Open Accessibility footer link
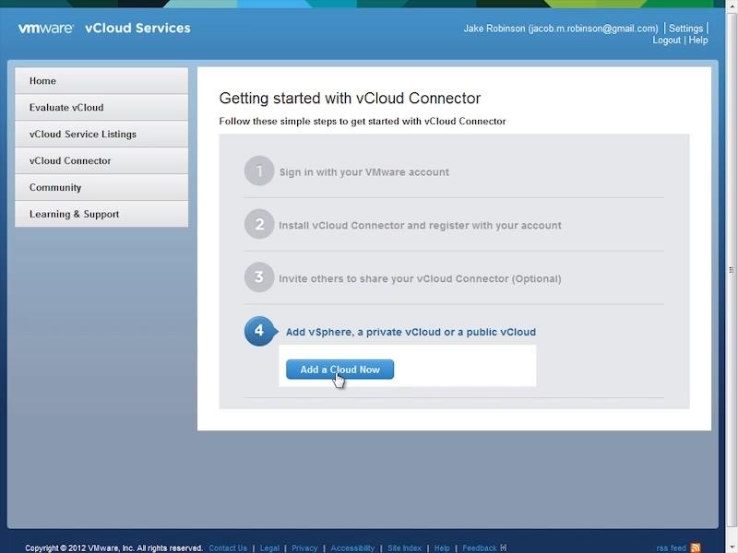The image size is (738, 553). pyautogui.click(x=352, y=548)
